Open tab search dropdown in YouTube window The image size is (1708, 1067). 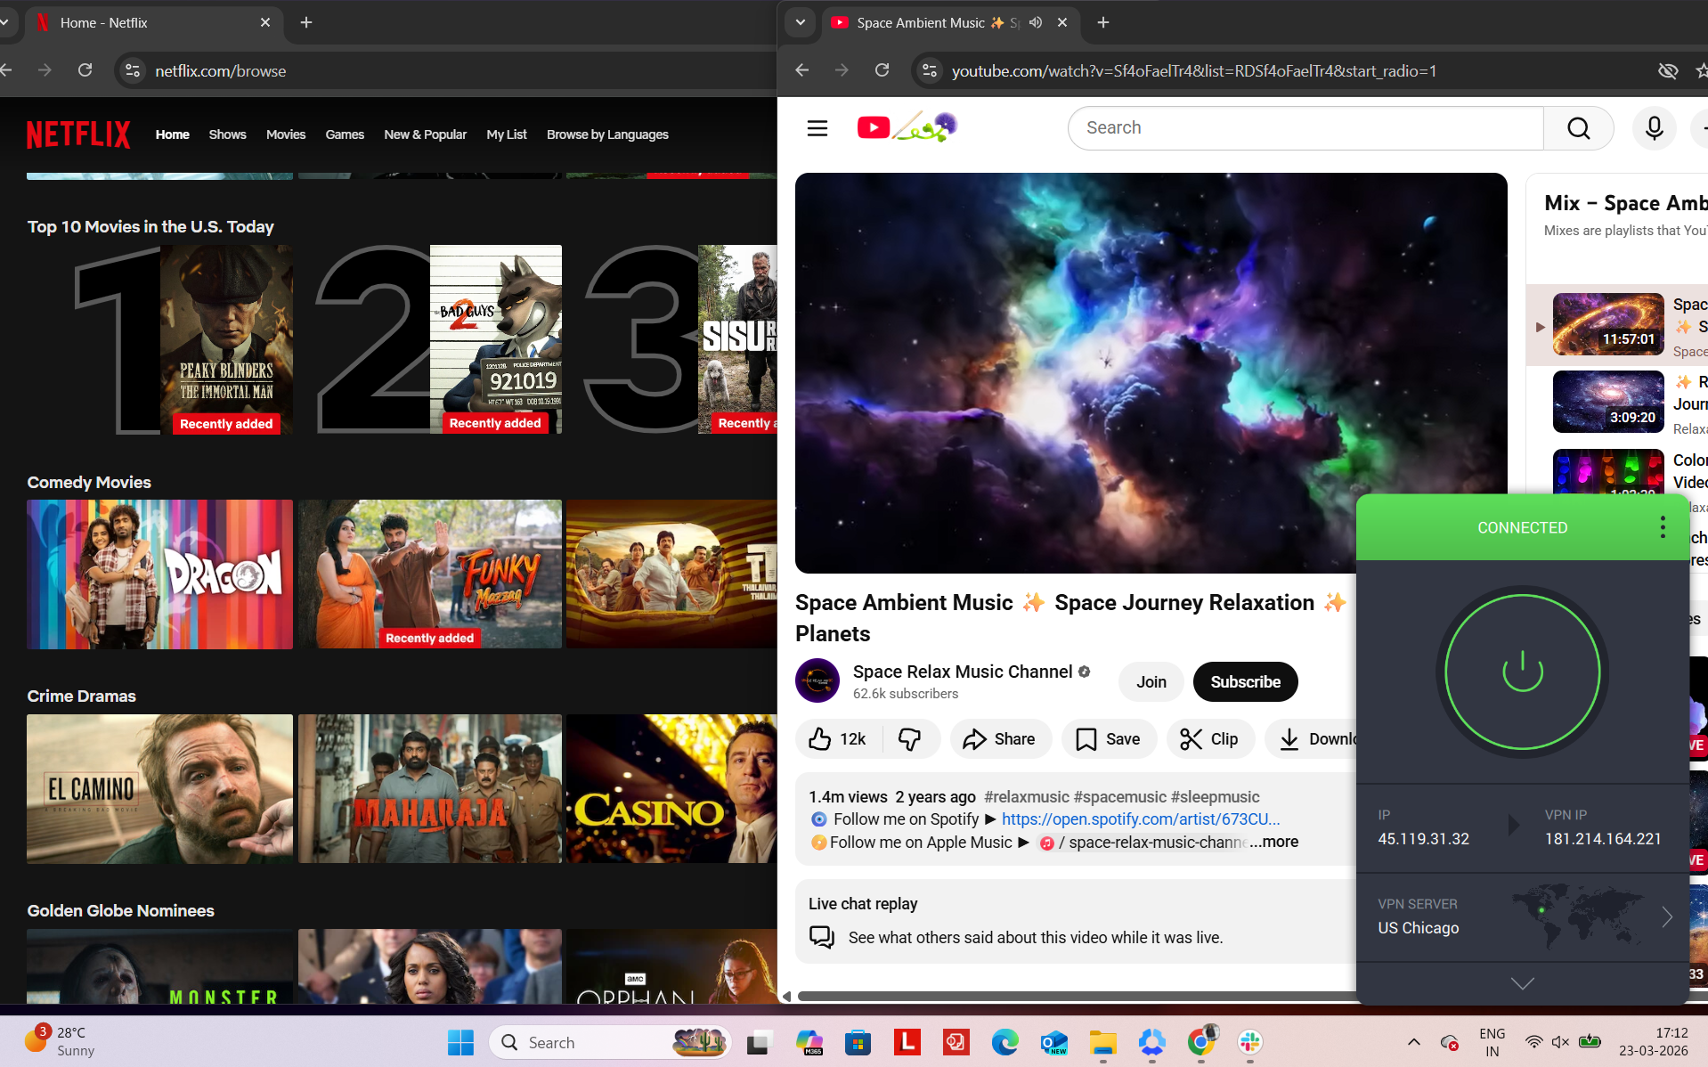[x=800, y=22]
